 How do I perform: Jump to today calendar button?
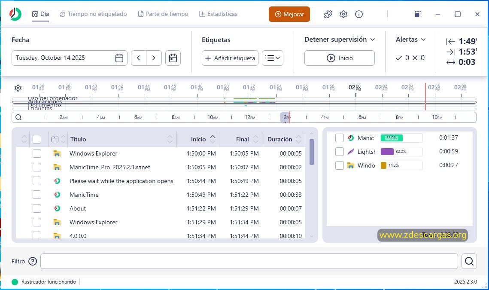point(173,58)
